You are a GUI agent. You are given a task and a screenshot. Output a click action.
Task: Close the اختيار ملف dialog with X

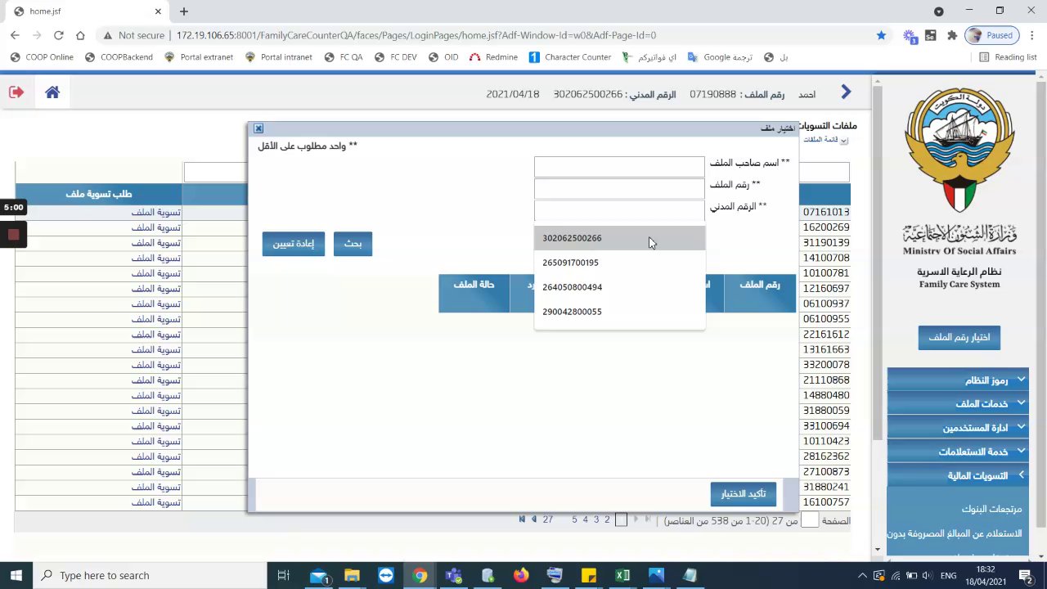(x=258, y=128)
